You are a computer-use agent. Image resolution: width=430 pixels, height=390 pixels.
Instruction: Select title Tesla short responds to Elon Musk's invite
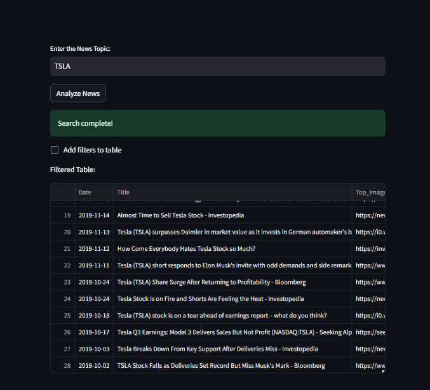point(232,266)
